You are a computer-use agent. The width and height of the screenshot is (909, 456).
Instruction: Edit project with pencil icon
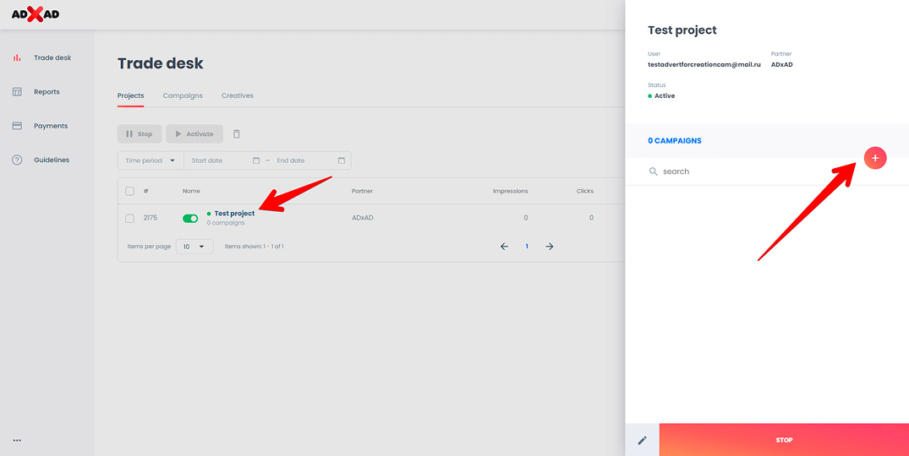pyautogui.click(x=642, y=440)
